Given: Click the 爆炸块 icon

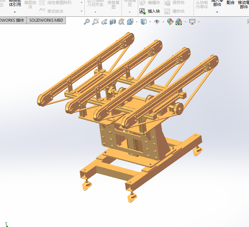Looking at the screenshot, I should coord(167,11).
